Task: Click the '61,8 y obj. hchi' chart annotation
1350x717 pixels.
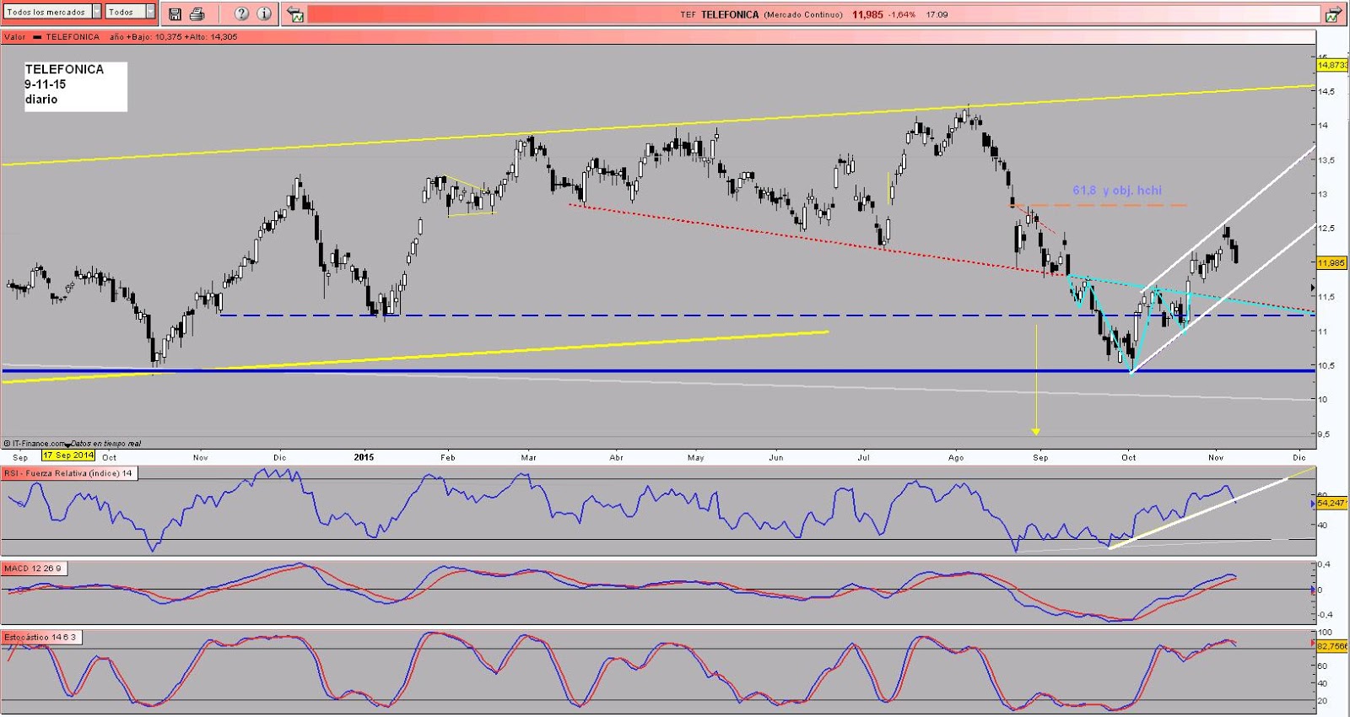Action: (x=1117, y=191)
